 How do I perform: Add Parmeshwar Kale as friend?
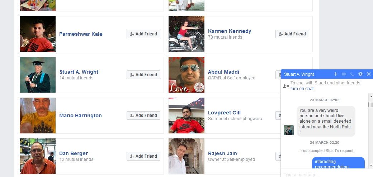click(143, 34)
